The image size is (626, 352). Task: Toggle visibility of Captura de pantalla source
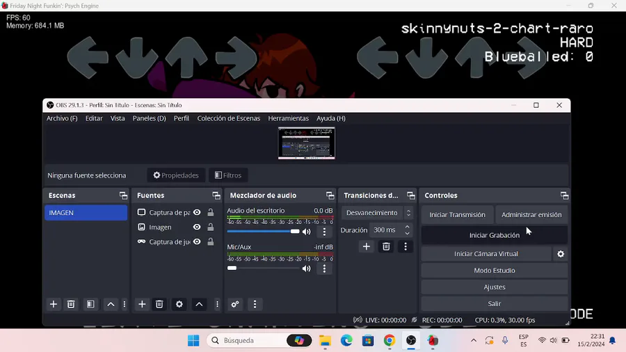click(x=197, y=212)
